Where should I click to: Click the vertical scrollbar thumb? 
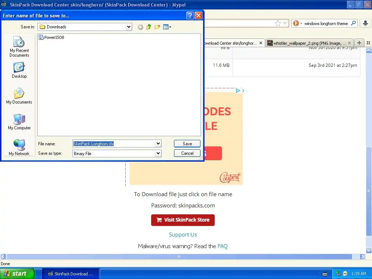(369, 191)
